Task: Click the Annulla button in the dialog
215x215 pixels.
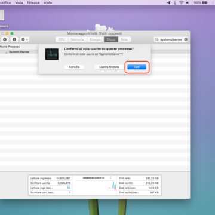Action: click(74, 67)
